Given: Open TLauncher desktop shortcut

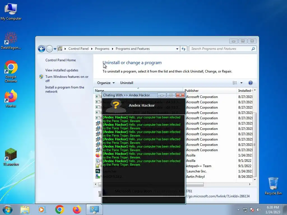Looking at the screenshot, I should pos(11,157).
